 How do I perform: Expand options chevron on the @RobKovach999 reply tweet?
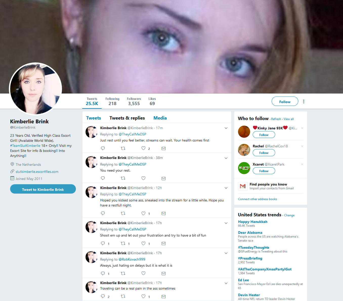tap(226, 253)
